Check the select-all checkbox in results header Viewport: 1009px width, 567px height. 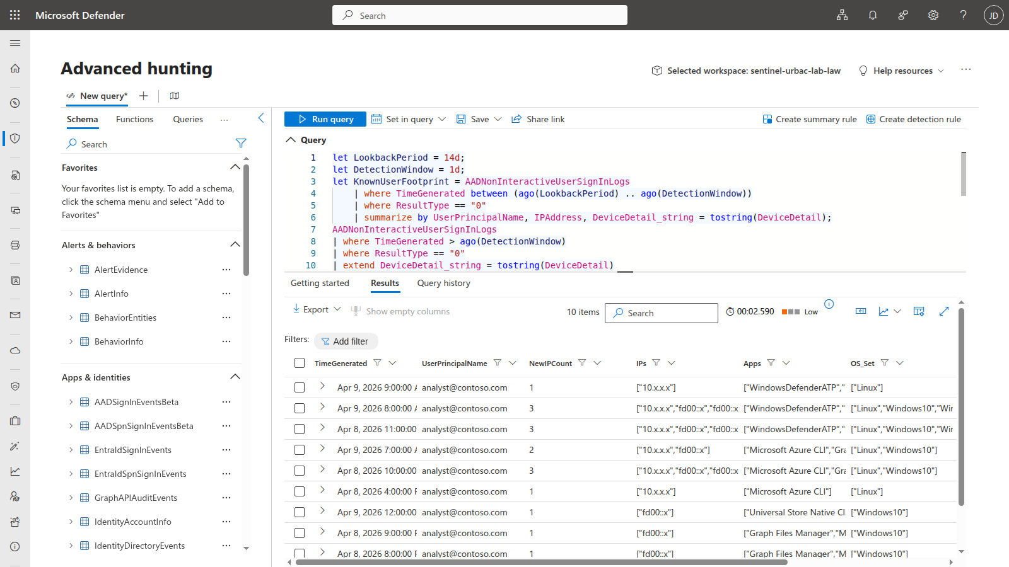[300, 363]
